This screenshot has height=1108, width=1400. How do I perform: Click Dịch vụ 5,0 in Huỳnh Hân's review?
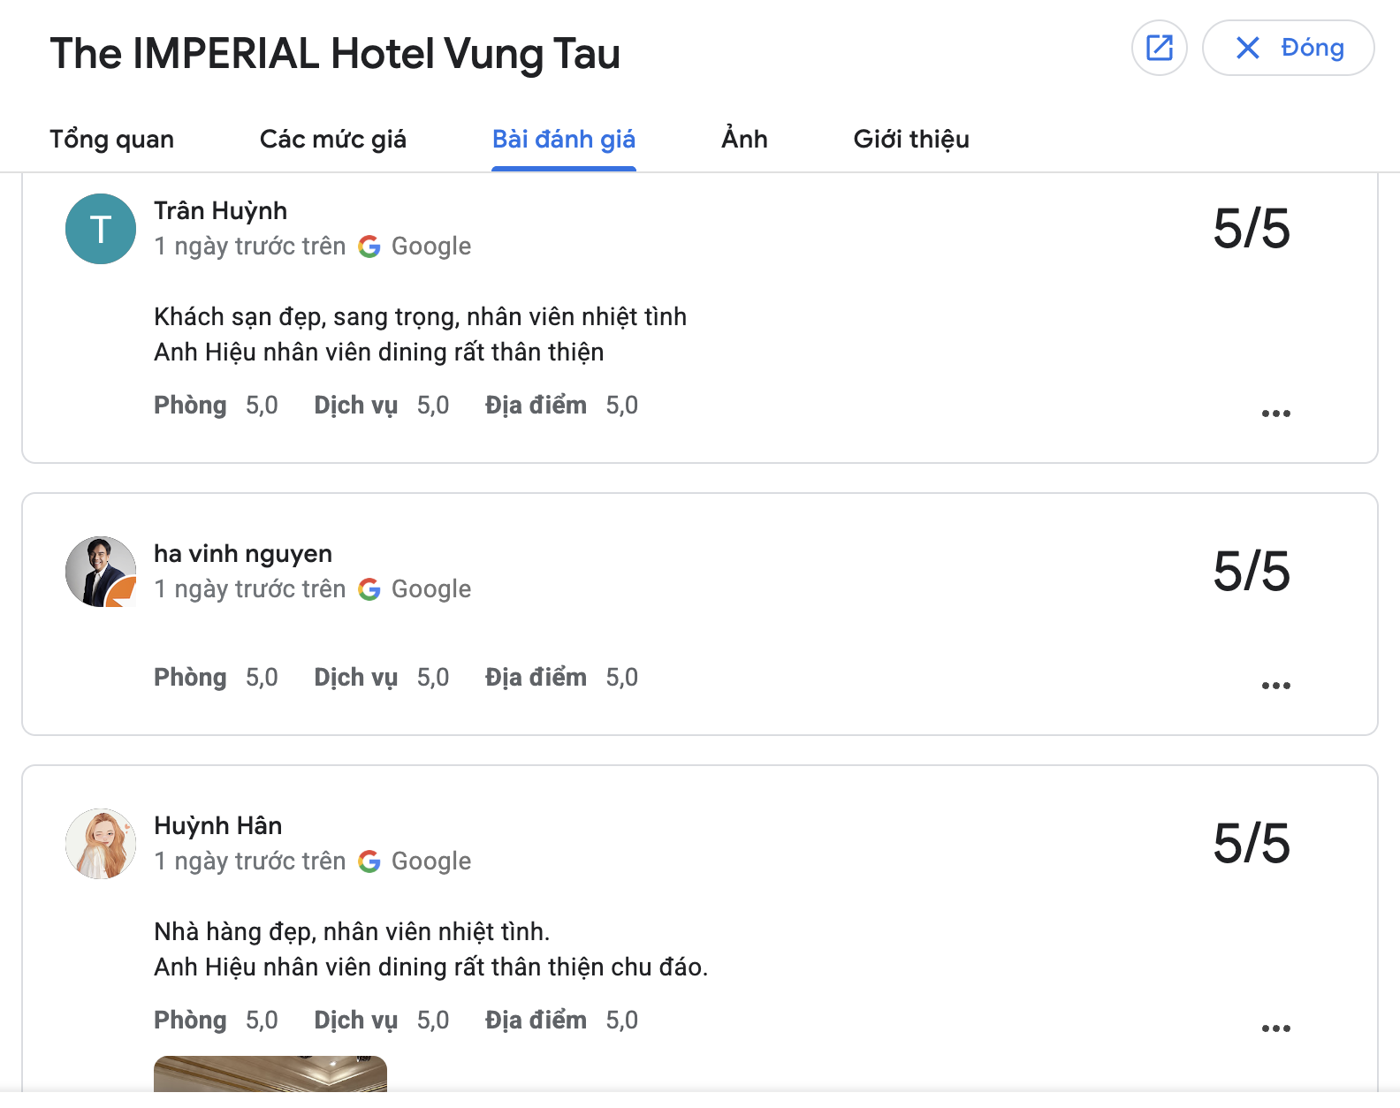point(382,1020)
